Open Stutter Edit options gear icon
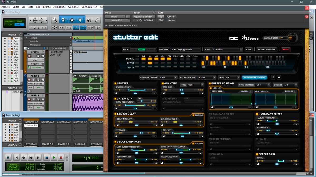This screenshot has height=177, width=316. pos(279,77)
